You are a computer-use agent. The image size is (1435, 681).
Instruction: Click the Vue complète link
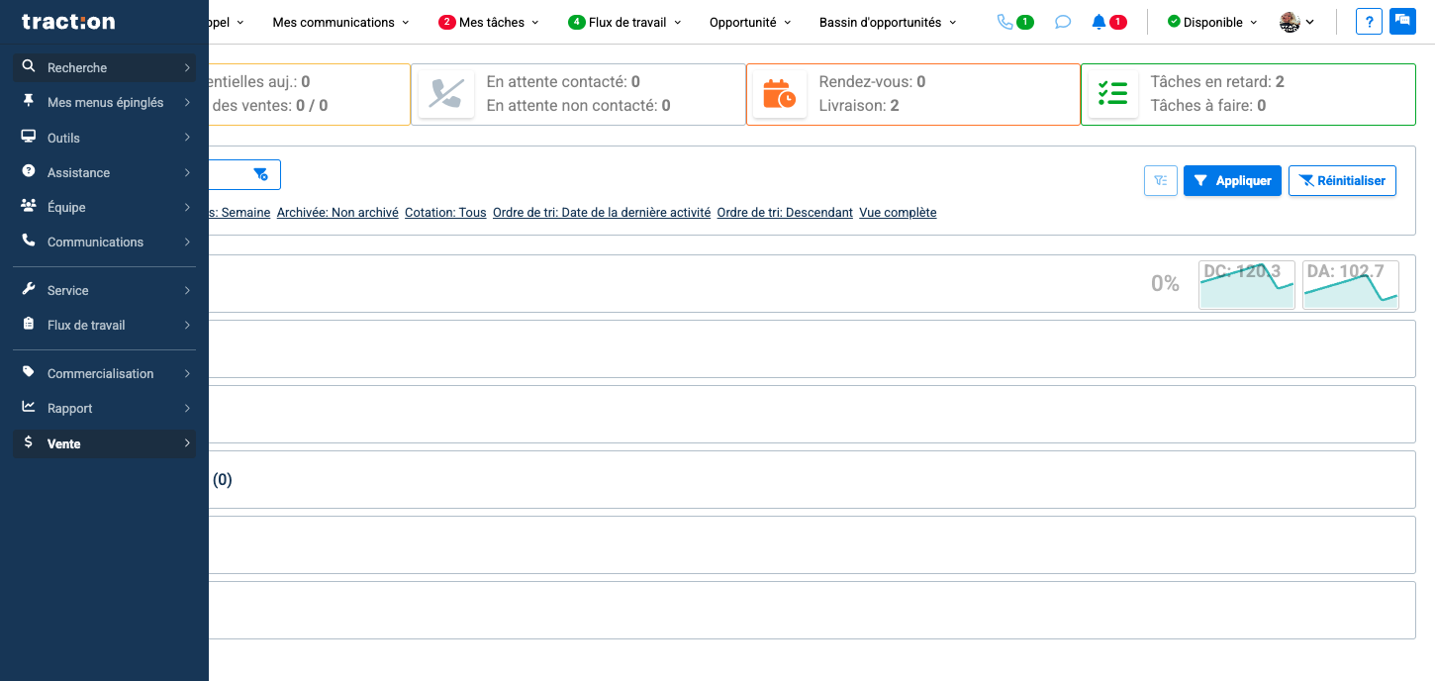pos(898,212)
